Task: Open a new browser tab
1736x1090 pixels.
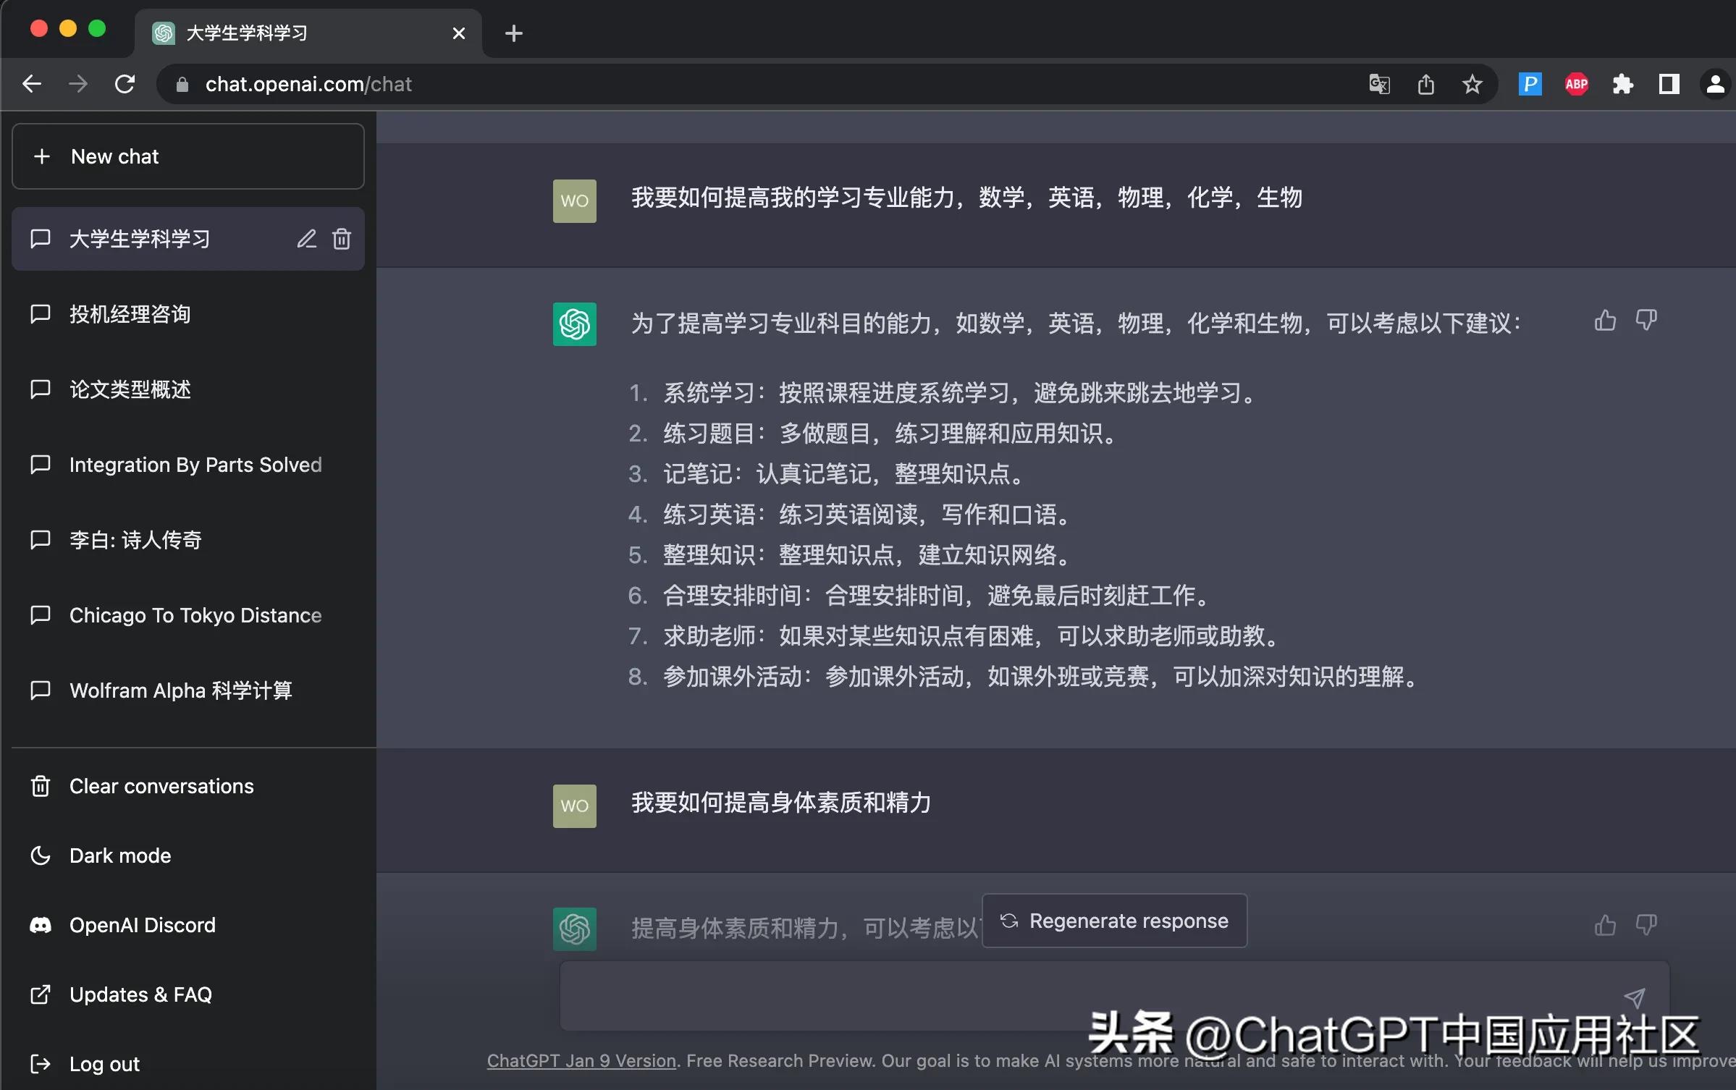Action: coord(513,33)
